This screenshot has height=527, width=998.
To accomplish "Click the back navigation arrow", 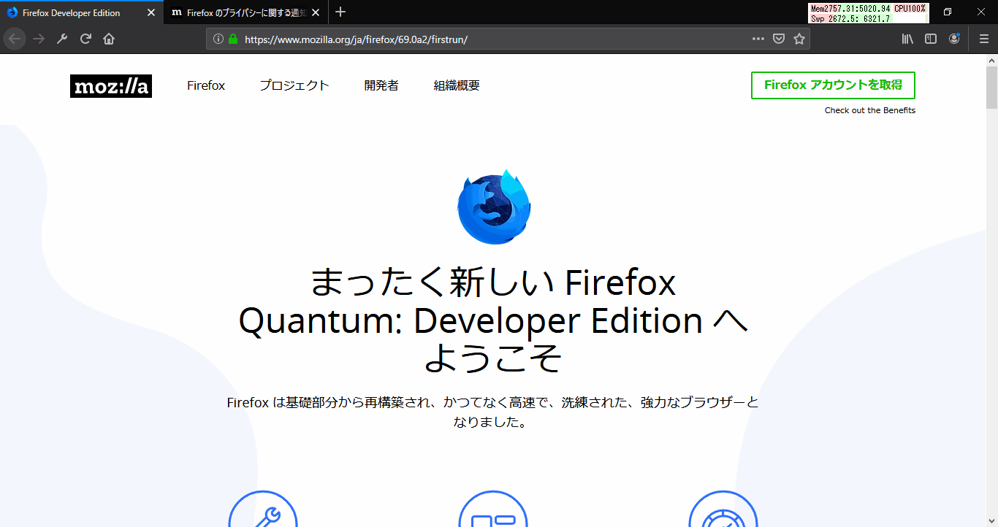I will [15, 39].
